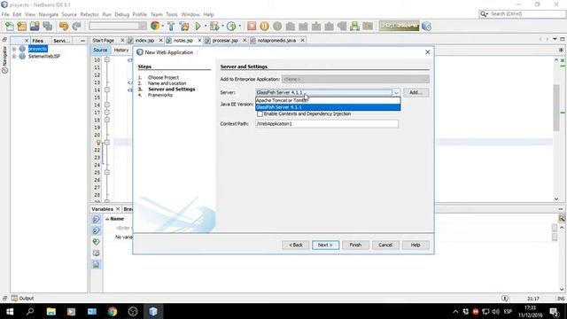Click the New File toolbar icon

pos(10,26)
